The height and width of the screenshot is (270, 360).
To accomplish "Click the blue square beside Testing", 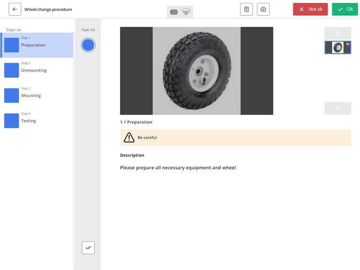I will tap(12, 121).
